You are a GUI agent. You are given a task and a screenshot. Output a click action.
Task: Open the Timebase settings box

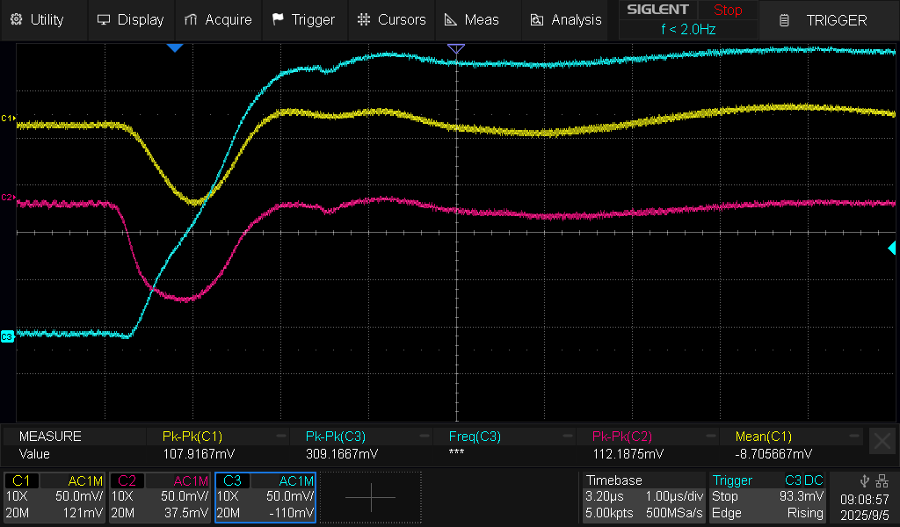[x=643, y=497]
